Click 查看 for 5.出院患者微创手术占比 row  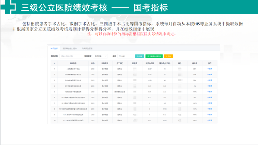pyautogui.click(x=210, y=75)
